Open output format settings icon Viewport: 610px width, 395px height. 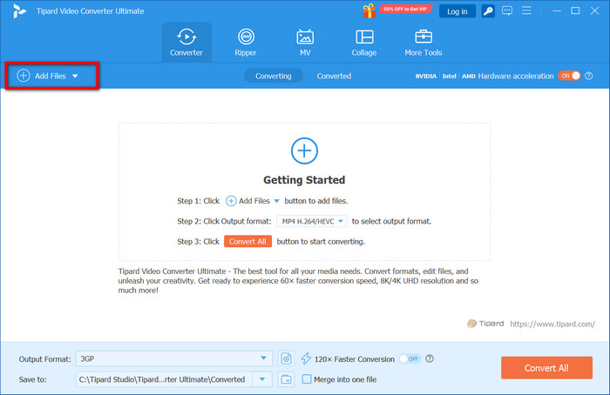point(287,358)
